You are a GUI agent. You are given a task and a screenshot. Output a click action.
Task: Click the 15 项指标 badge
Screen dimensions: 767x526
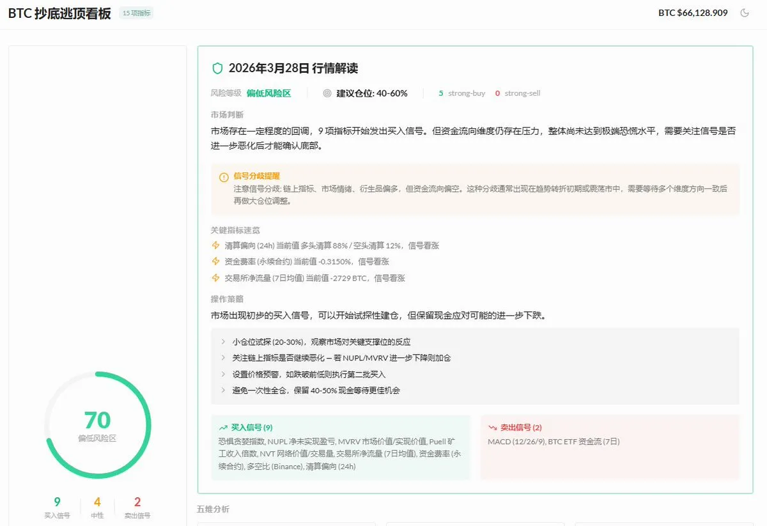point(136,13)
